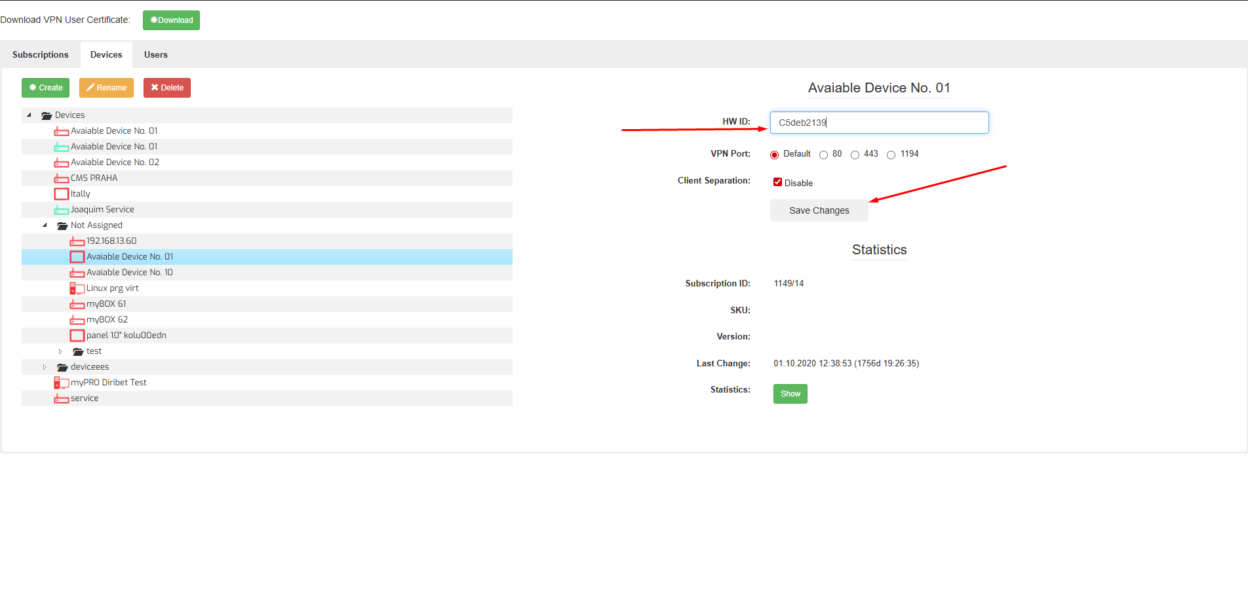Click into the HW ID input field
Image resolution: width=1248 pixels, height=599 pixels.
pos(878,123)
